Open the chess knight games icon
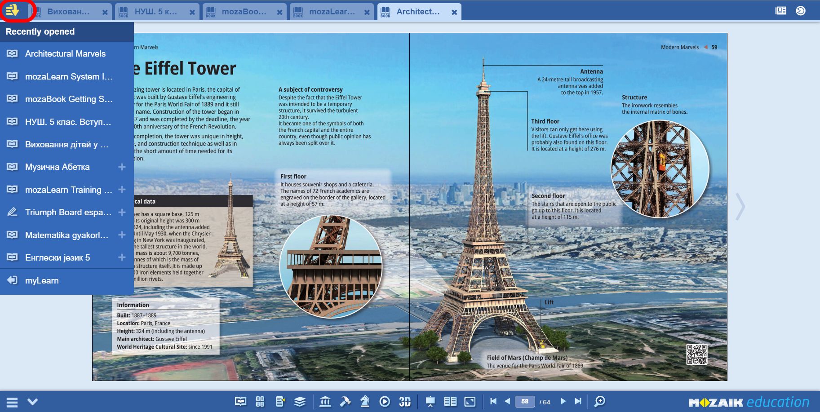This screenshot has width=820, height=412. [365, 401]
